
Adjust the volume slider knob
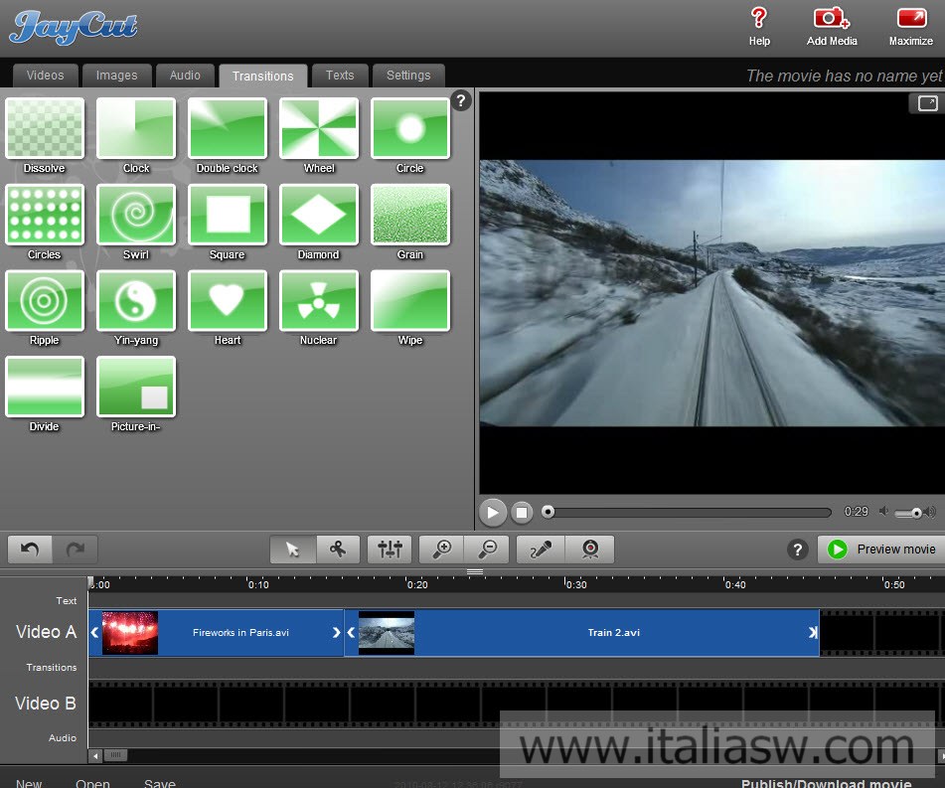point(916,513)
